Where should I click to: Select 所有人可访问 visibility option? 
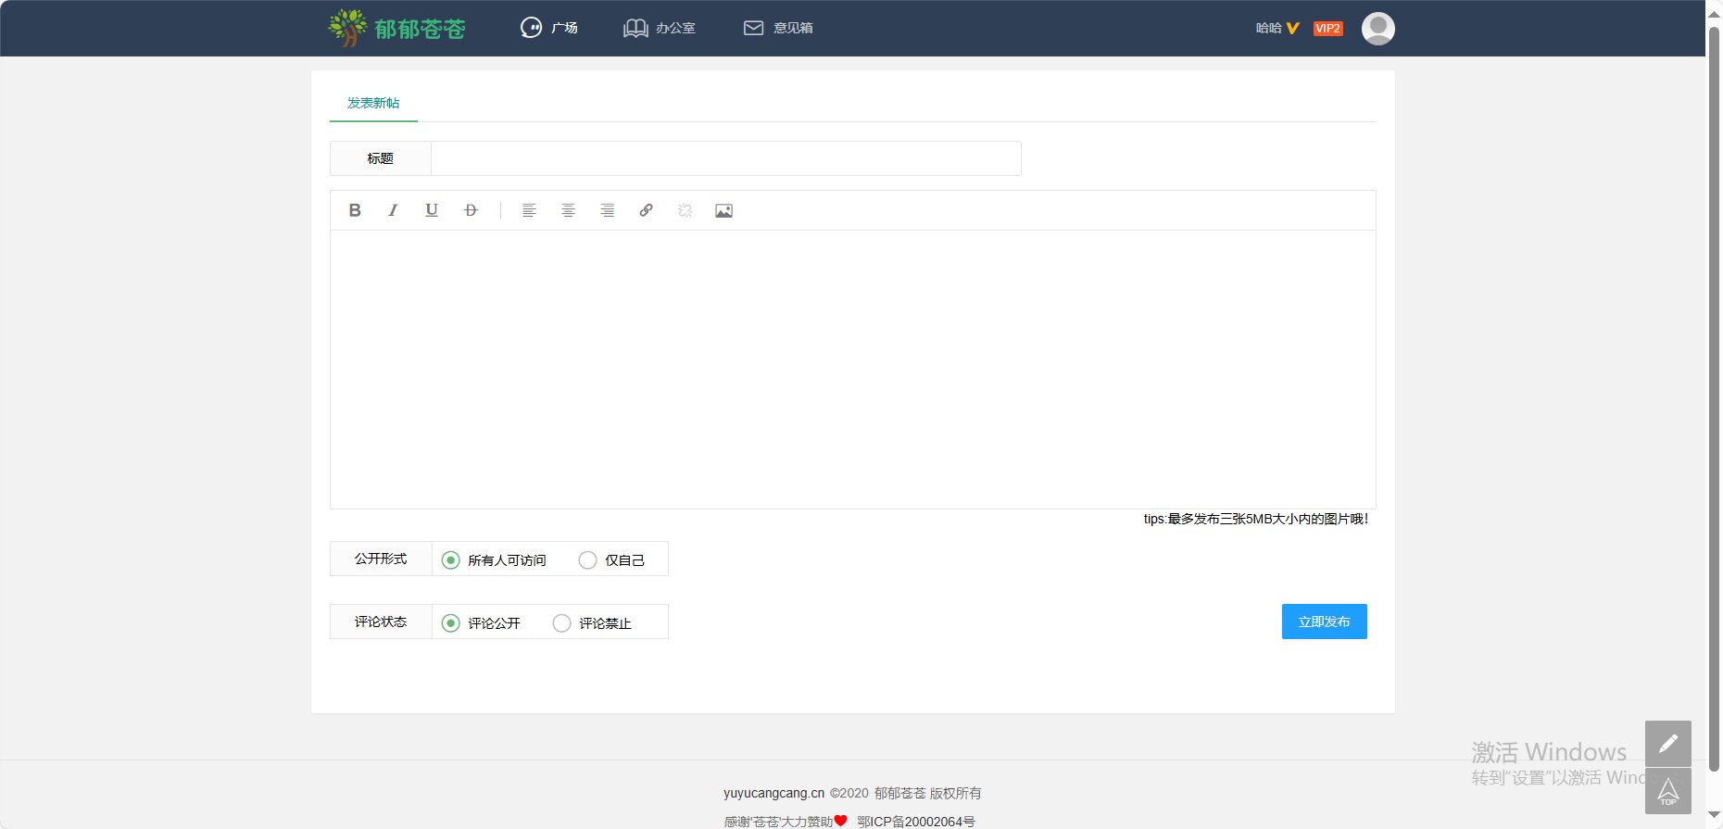click(x=494, y=559)
